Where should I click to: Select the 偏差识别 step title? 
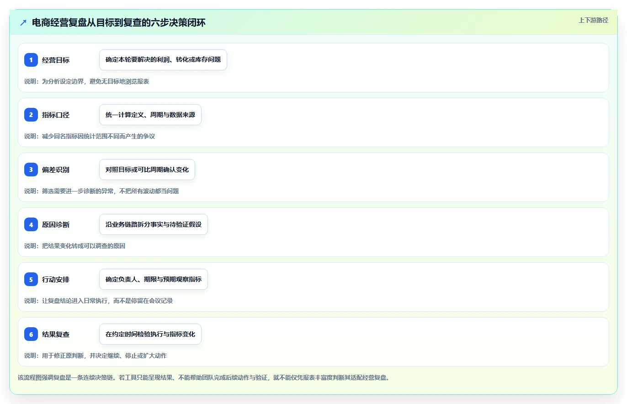[56, 170]
